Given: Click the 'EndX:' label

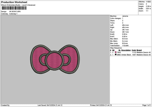Looking at the screenshot, I should (112, 34).
